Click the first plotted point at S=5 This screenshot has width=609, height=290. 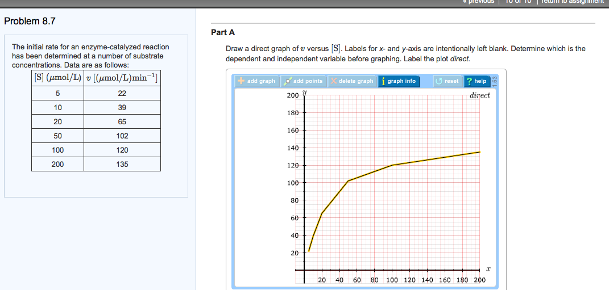309,251
